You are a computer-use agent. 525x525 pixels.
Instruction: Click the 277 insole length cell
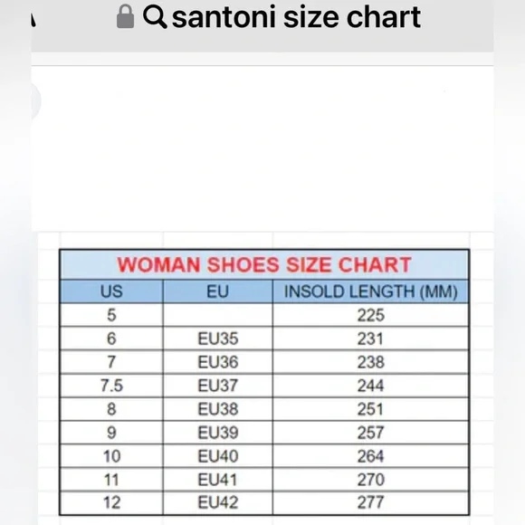[370, 502]
